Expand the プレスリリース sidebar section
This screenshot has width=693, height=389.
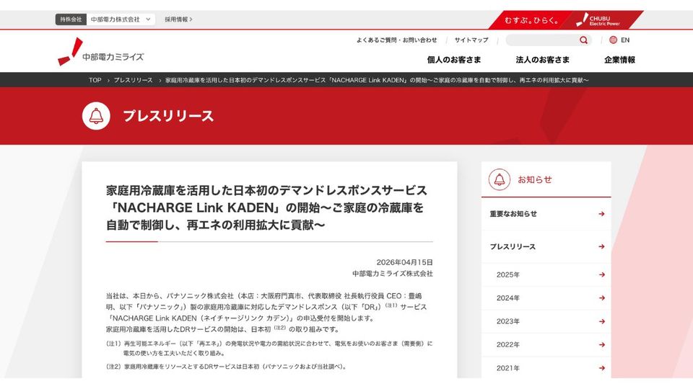click(x=601, y=247)
